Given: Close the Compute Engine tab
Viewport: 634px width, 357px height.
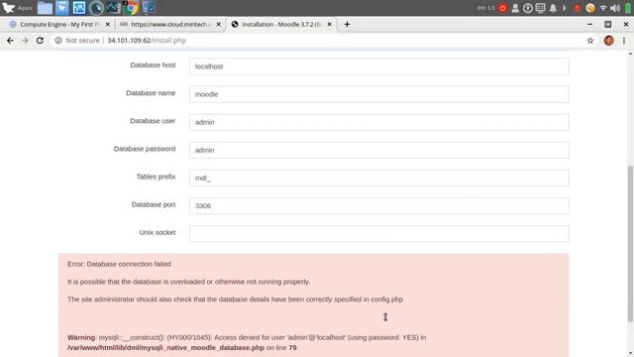Looking at the screenshot, I should pos(108,24).
